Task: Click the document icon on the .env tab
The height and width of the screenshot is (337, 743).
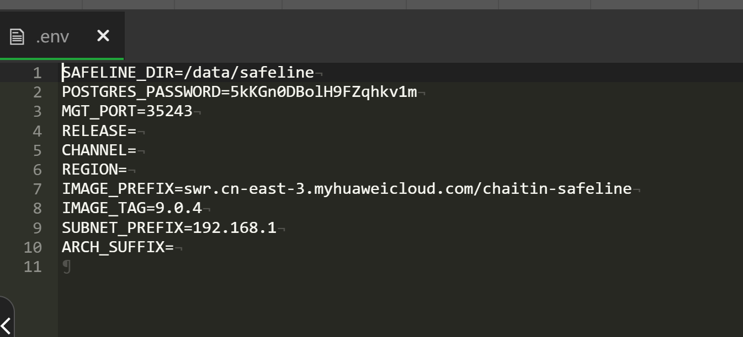Action: (17, 37)
